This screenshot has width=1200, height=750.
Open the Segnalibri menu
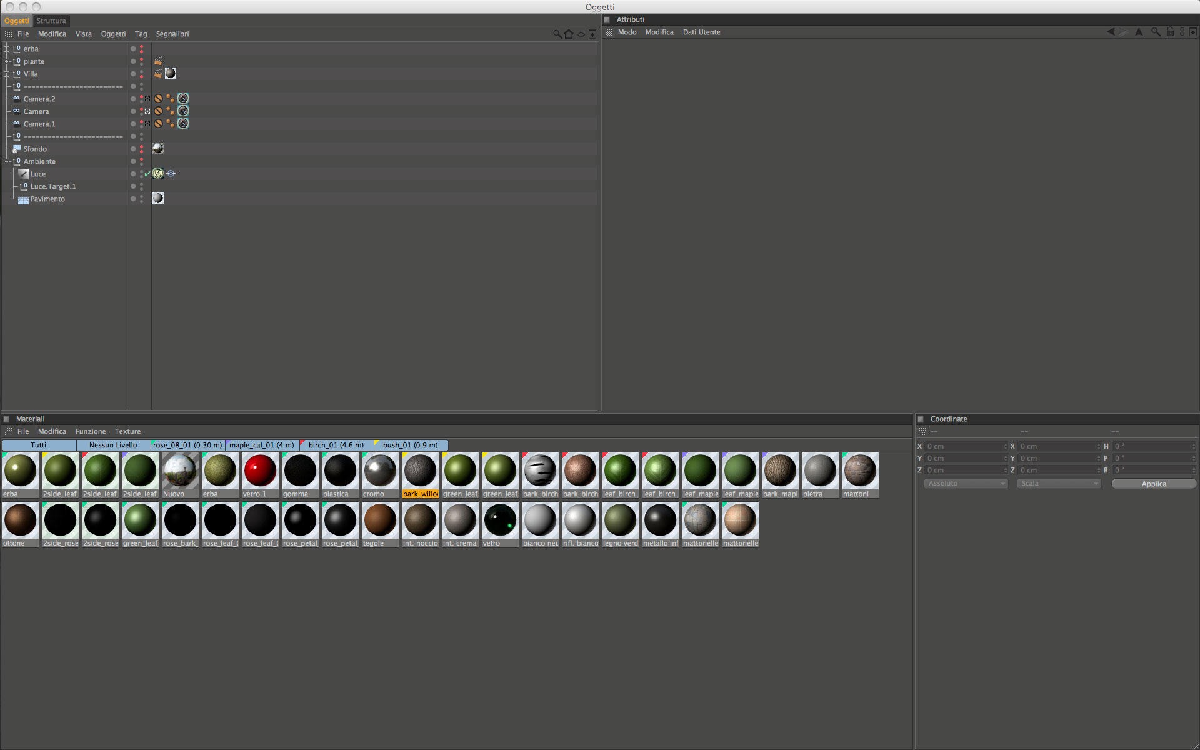click(x=172, y=34)
